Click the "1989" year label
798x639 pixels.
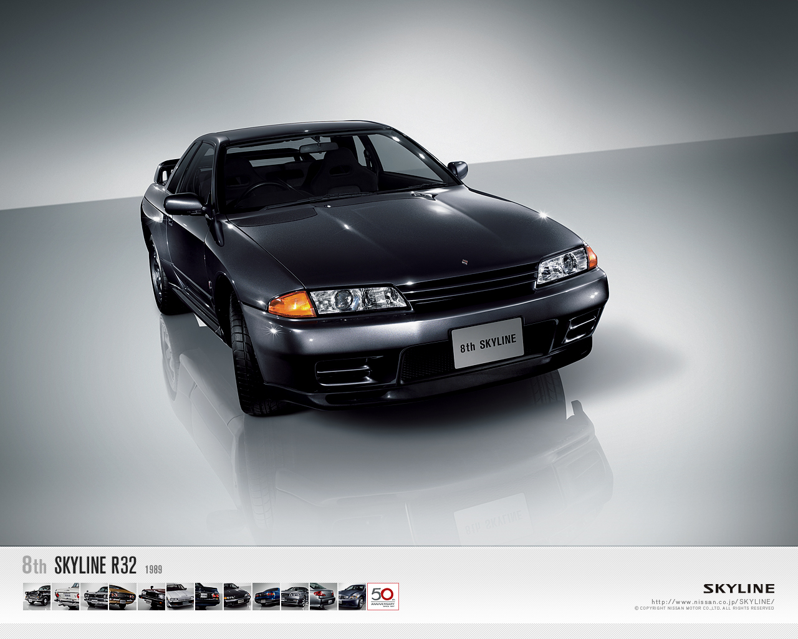coord(154,568)
